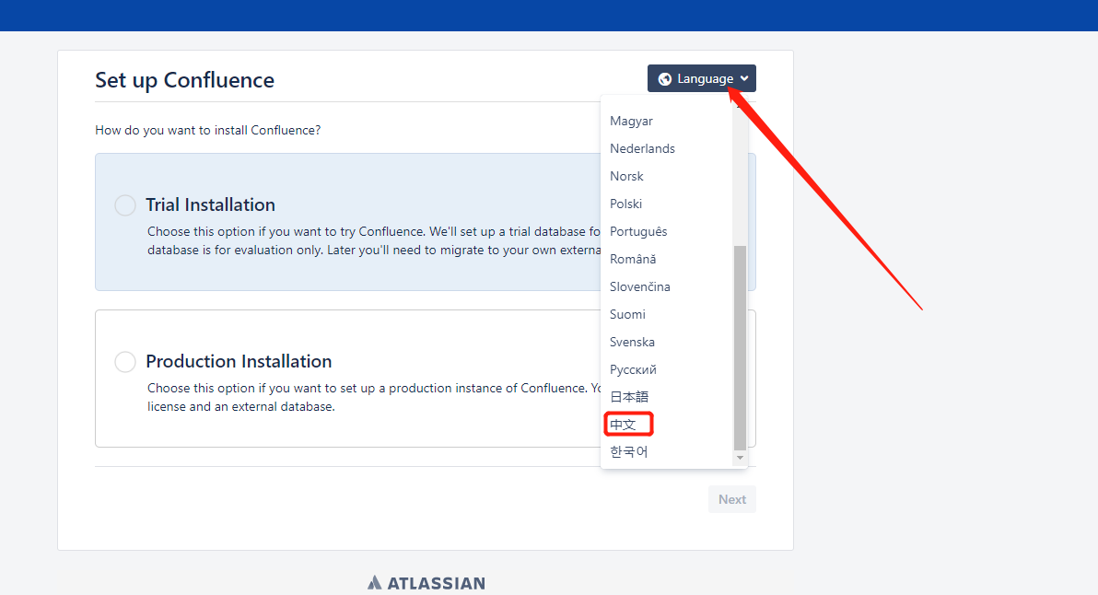Select Suomi in the language list
Screen dimensions: 1098x595
(627, 314)
